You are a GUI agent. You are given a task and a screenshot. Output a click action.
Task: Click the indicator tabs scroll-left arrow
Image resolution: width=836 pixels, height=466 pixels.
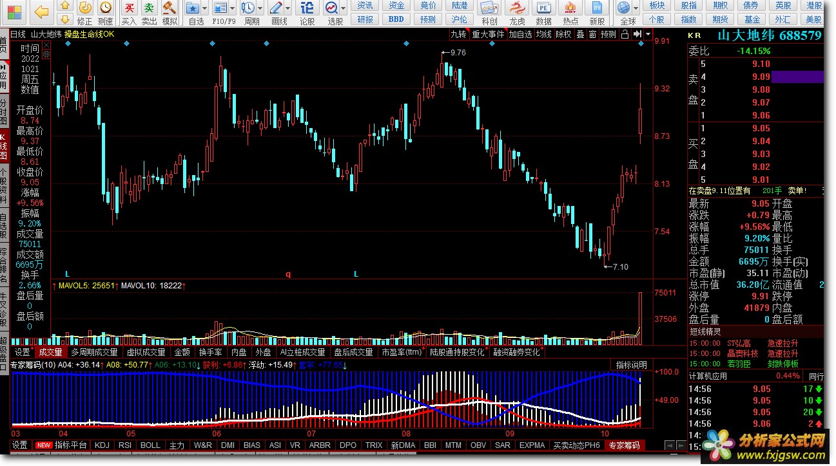[671, 445]
